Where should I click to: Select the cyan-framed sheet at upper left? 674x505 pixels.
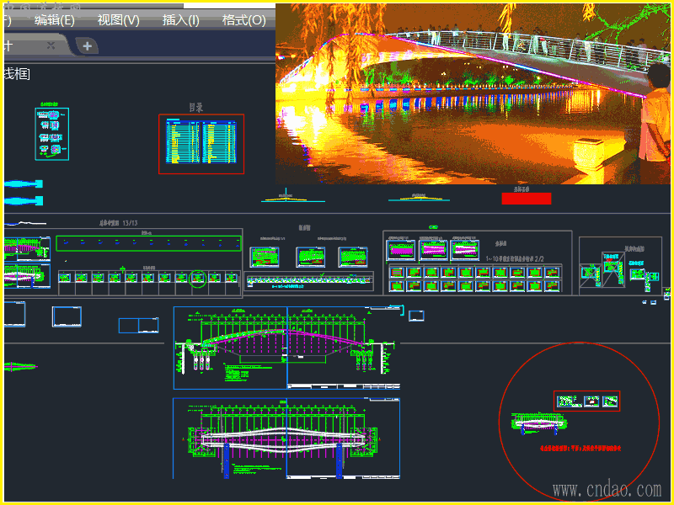coord(52,134)
